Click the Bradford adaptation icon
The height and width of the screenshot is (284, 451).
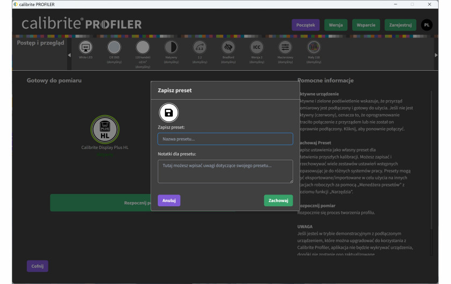click(228, 47)
